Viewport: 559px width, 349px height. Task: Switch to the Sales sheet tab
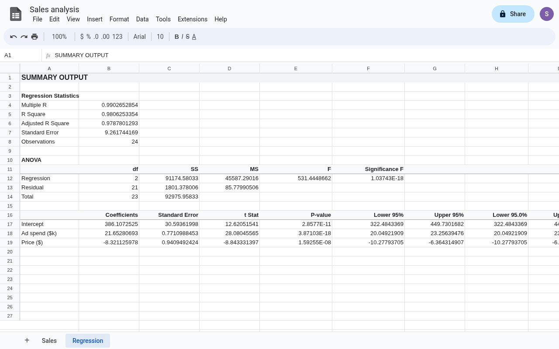click(x=49, y=341)
